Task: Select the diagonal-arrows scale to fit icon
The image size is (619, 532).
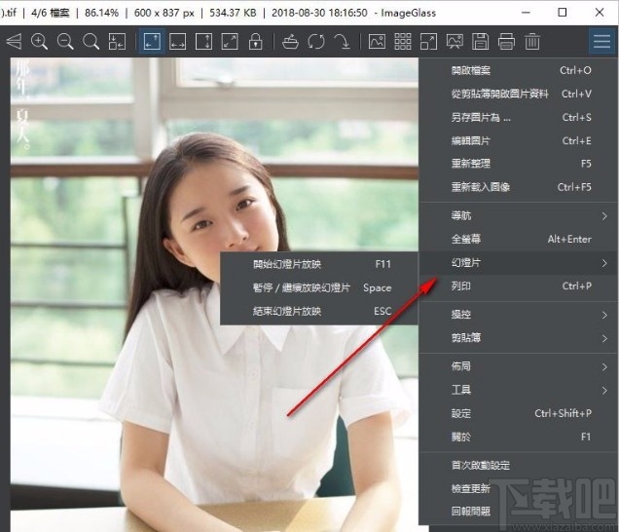Action: point(230,42)
